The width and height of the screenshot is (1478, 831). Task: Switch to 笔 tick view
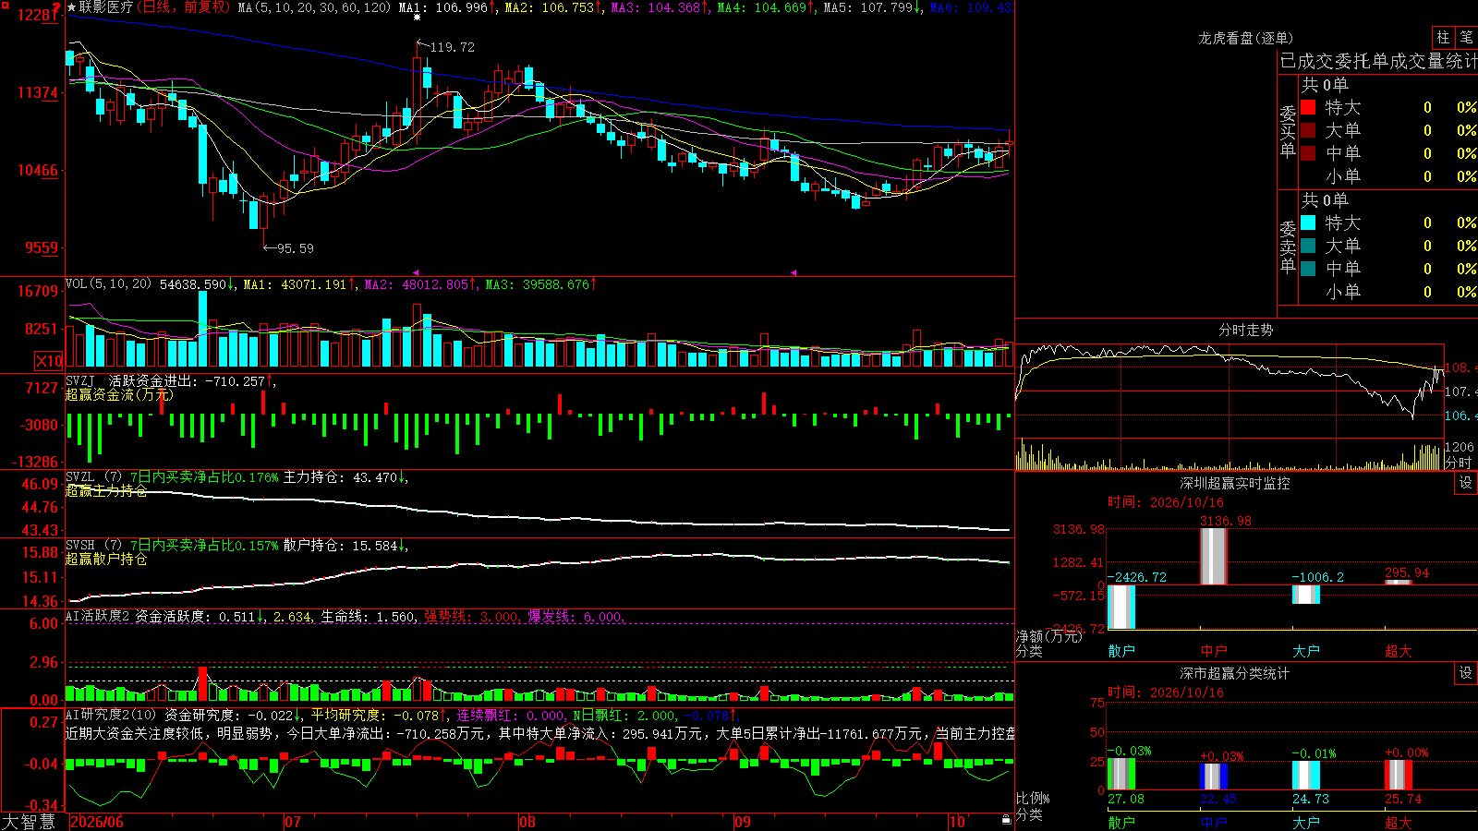coord(1467,37)
